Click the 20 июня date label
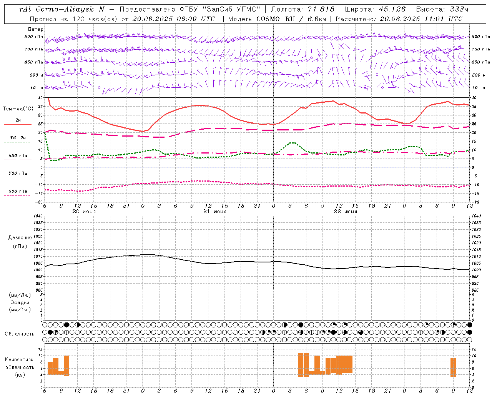 [84, 212]
